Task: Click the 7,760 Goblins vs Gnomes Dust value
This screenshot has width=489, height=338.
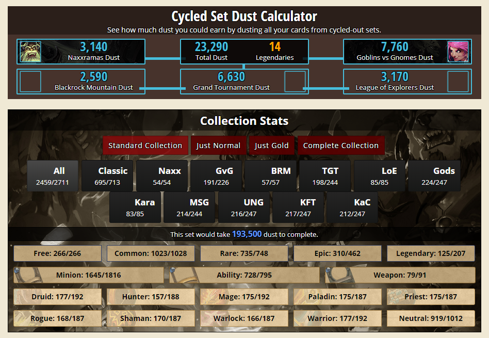Action: click(395, 47)
